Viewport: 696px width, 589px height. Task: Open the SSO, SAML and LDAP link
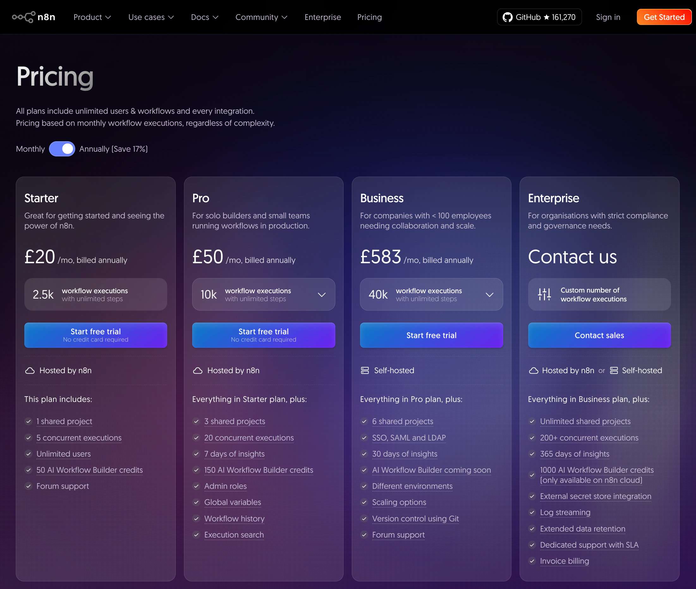click(x=409, y=438)
